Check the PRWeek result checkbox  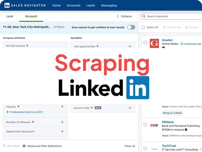point(145,125)
